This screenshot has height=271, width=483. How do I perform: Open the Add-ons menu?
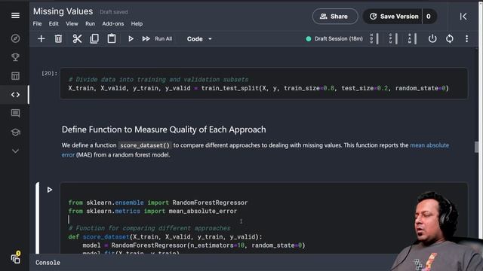[112, 23]
